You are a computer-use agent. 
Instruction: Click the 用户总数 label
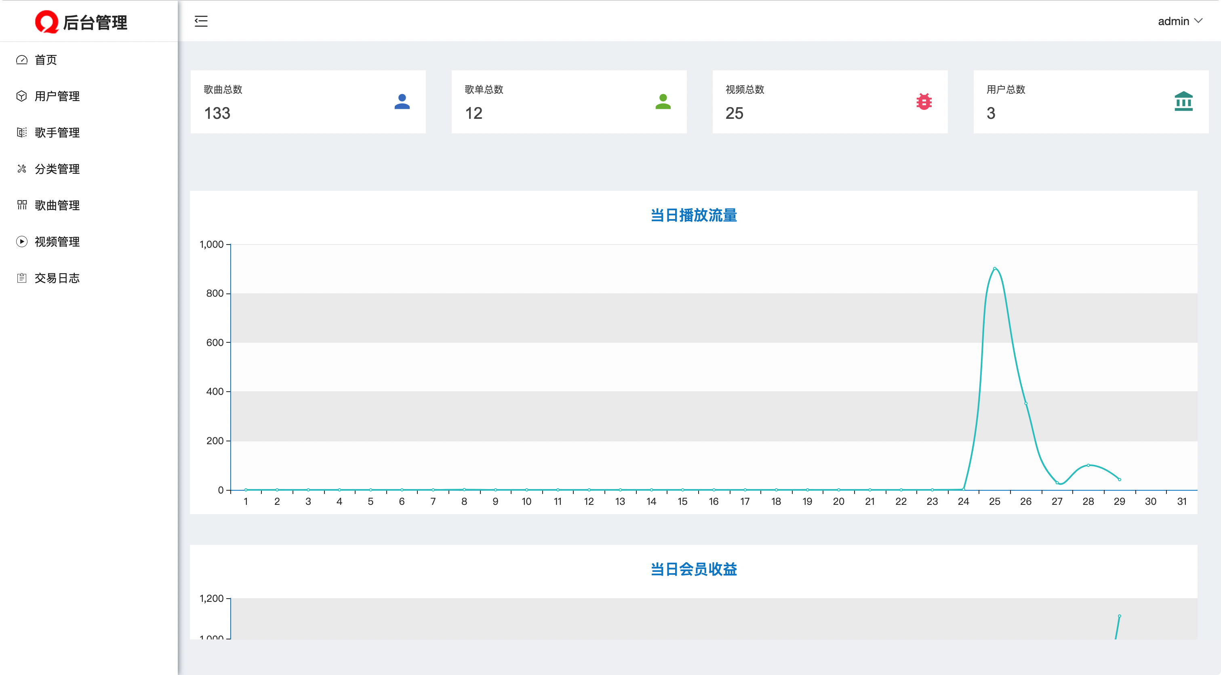pyautogui.click(x=1006, y=90)
